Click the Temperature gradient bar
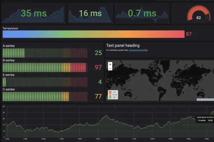Screen dimensions: 214x142 (x=93, y=34)
